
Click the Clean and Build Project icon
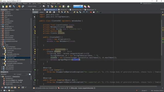pos(52,6)
